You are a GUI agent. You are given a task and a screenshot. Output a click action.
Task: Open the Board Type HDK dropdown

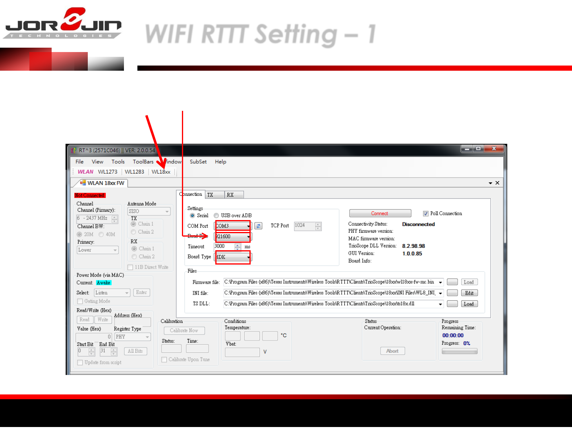pos(233,257)
